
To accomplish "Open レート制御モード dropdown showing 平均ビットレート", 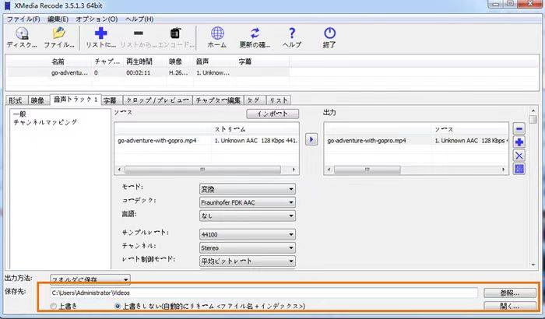I will pos(248,261).
